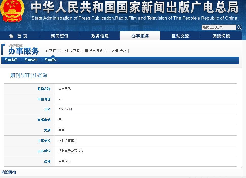Image resolution: width=246 pixels, height=178 pixels.
Task: Click the 语种 row label
Action: 47,161
